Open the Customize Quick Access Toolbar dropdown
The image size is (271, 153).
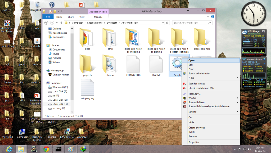coord(58,11)
